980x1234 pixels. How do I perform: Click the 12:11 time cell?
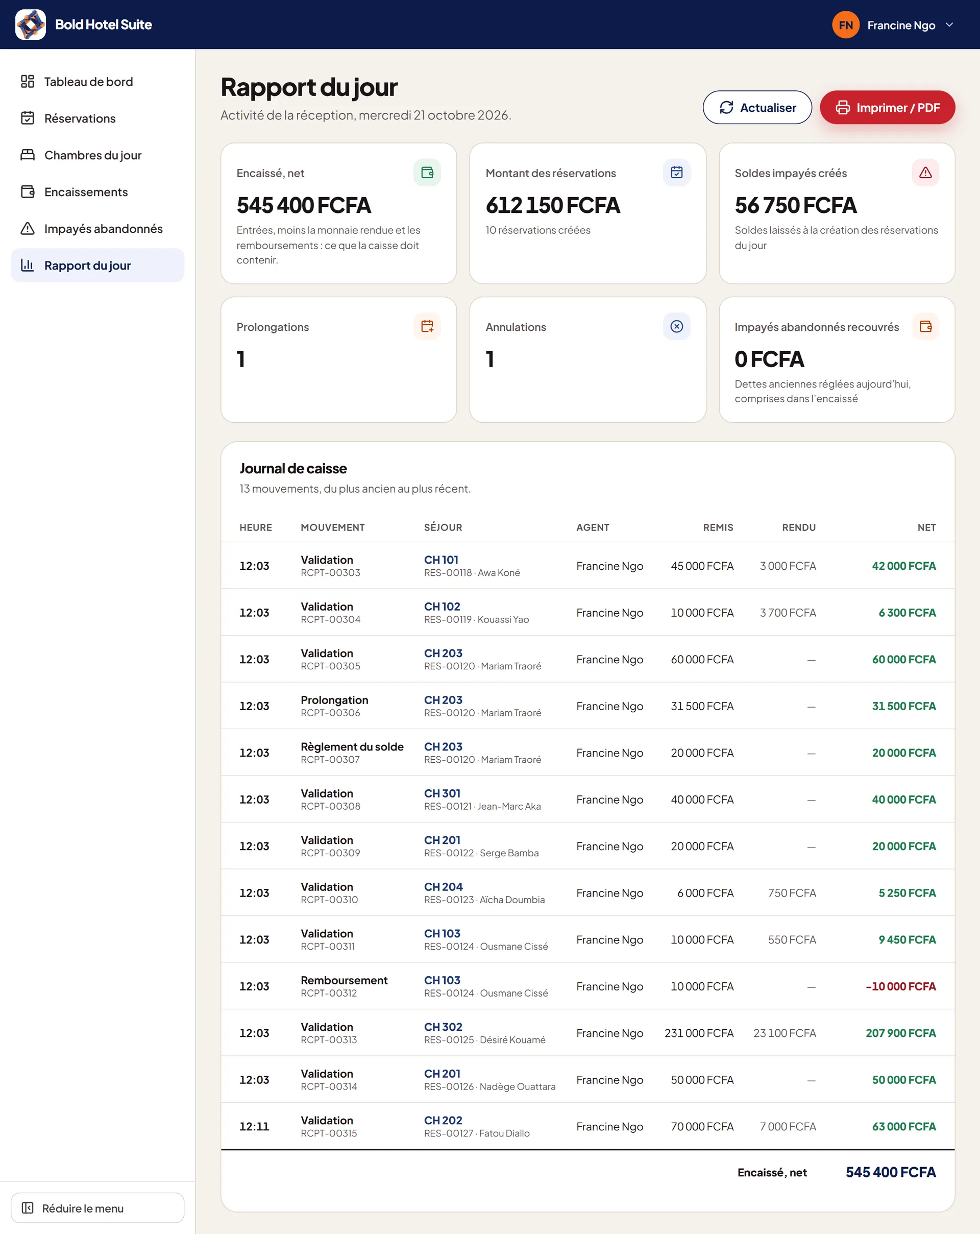click(254, 1127)
